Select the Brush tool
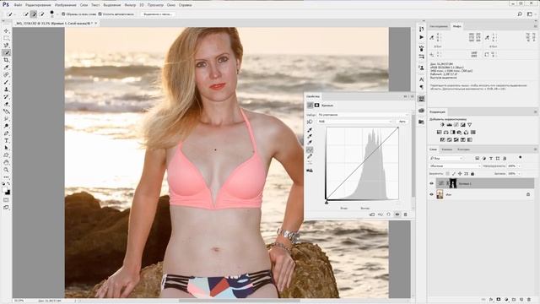 [6, 82]
